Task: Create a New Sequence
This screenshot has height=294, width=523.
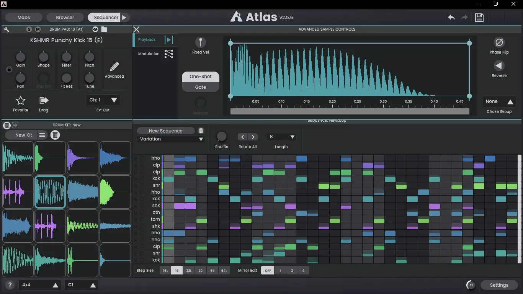Action: [x=165, y=131]
